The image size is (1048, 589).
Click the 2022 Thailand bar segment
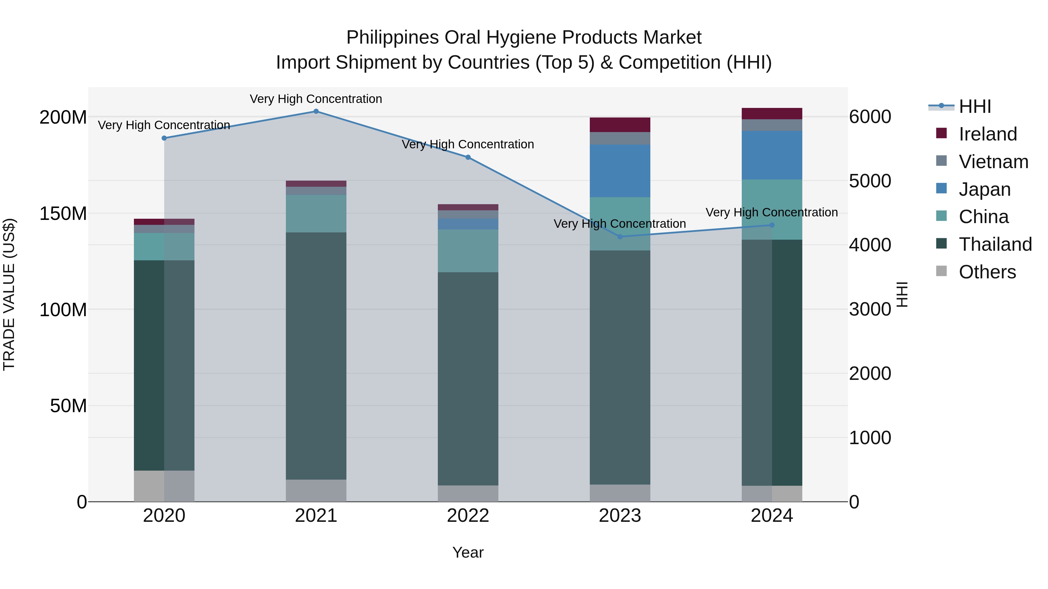pyautogui.click(x=468, y=379)
